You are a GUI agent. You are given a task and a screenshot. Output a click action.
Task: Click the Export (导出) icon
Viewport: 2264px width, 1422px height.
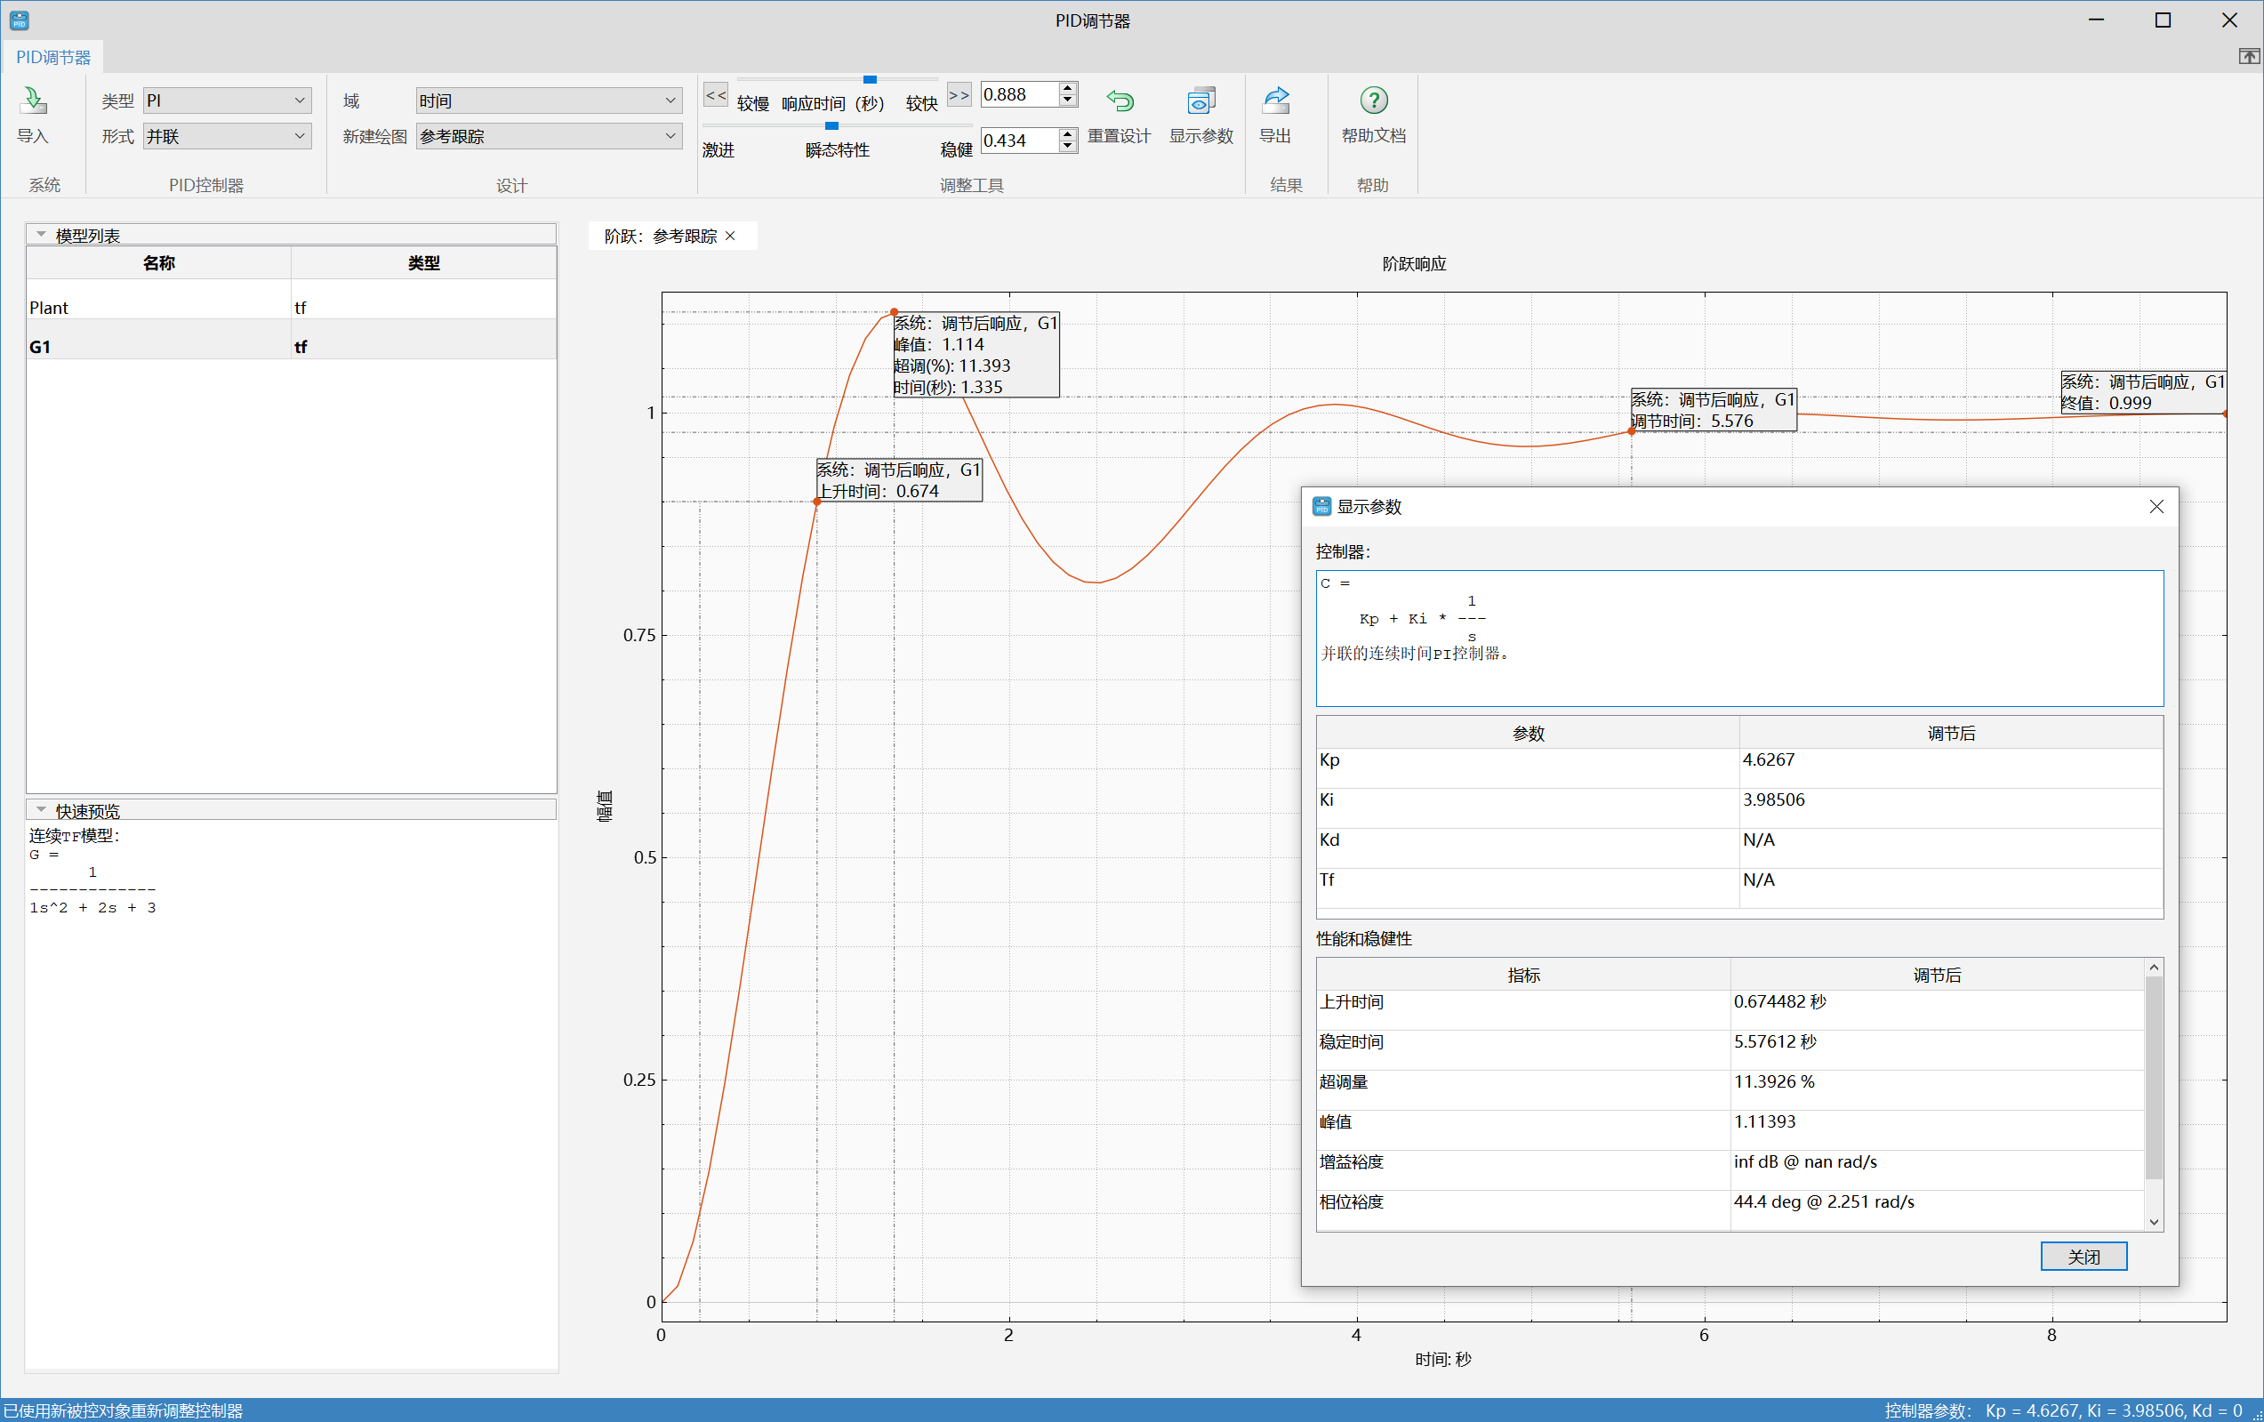(1275, 101)
